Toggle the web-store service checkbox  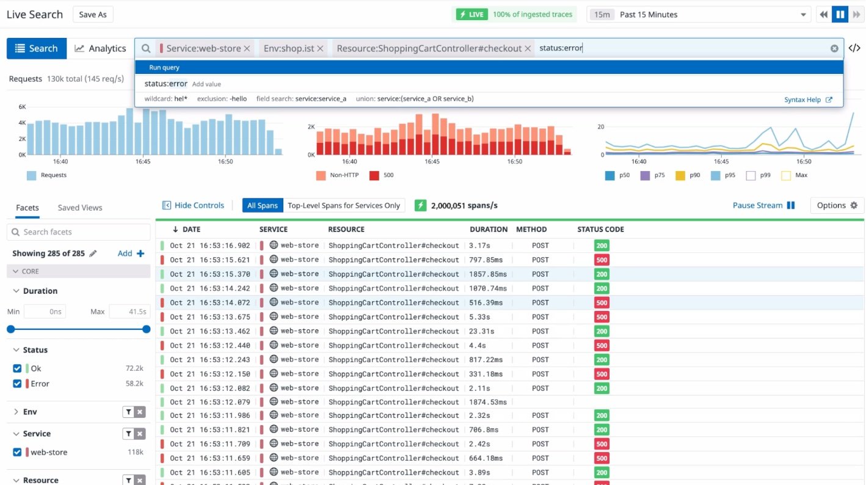[17, 453]
